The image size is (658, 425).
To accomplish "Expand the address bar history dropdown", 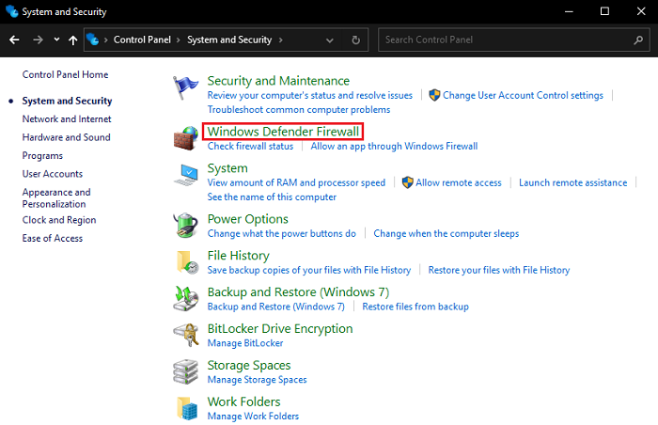I will coord(336,40).
